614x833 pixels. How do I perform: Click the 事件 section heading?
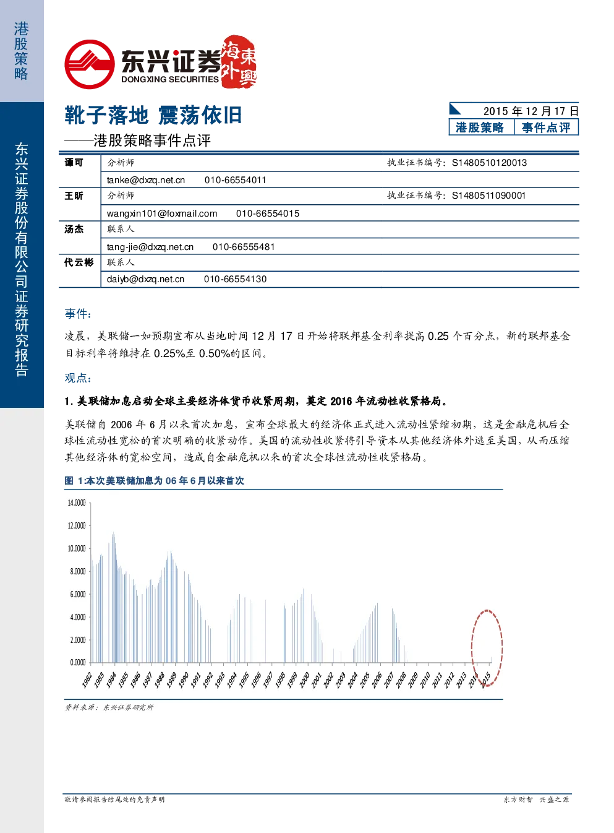pyautogui.click(x=78, y=314)
